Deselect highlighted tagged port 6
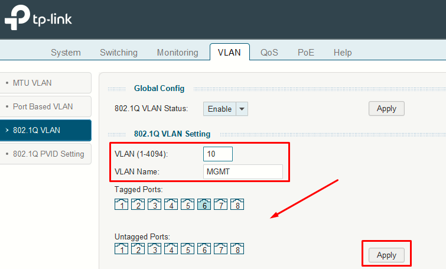The height and width of the screenshot is (269, 446). click(x=204, y=204)
